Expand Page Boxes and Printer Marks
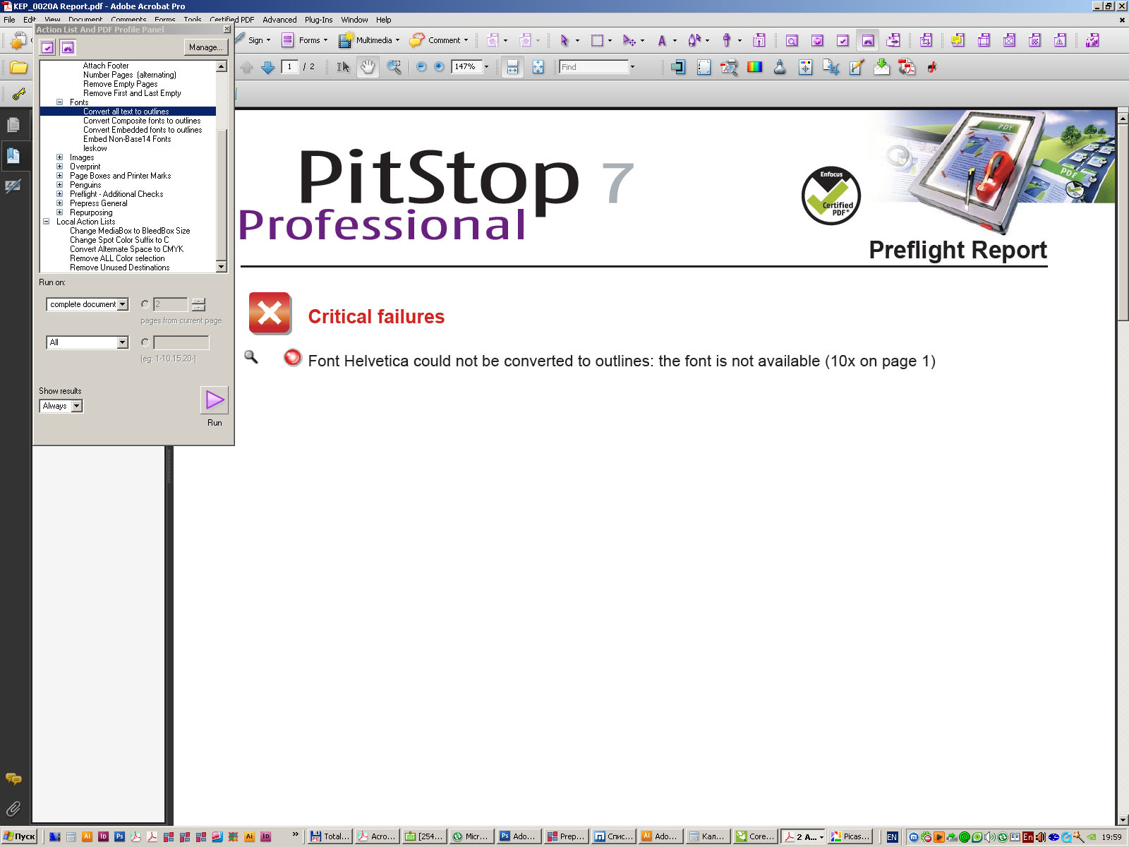This screenshot has width=1129, height=847. pyautogui.click(x=60, y=176)
